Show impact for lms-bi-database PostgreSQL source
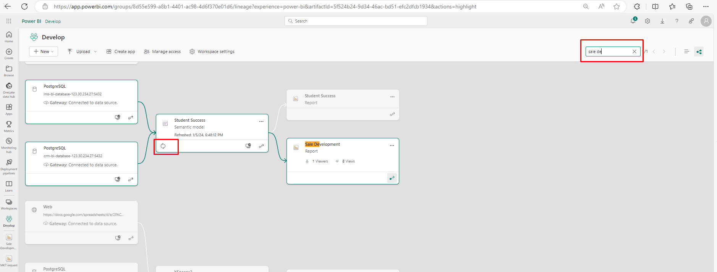 pyautogui.click(x=118, y=117)
